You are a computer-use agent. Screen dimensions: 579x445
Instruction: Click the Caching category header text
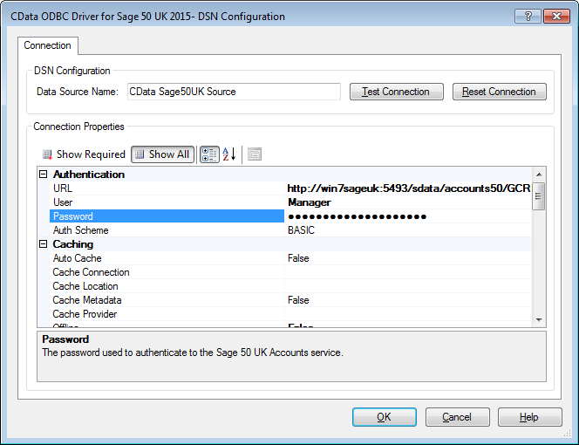click(x=73, y=244)
